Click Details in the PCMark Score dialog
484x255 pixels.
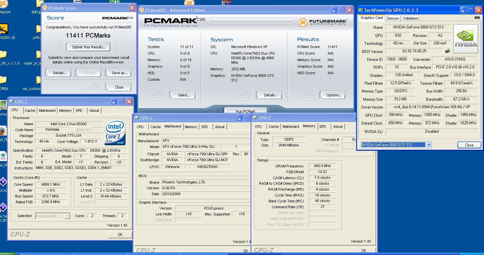click(60, 73)
